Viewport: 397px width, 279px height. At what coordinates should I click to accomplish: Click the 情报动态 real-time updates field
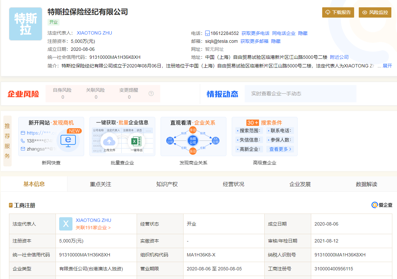coord(300,94)
